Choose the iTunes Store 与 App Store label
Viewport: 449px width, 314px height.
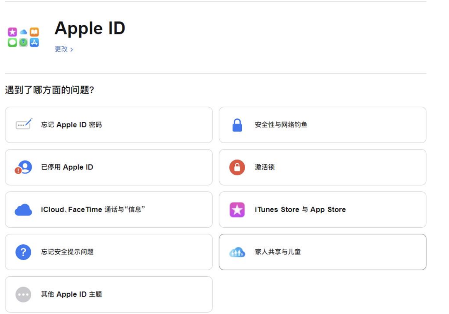pos(301,209)
